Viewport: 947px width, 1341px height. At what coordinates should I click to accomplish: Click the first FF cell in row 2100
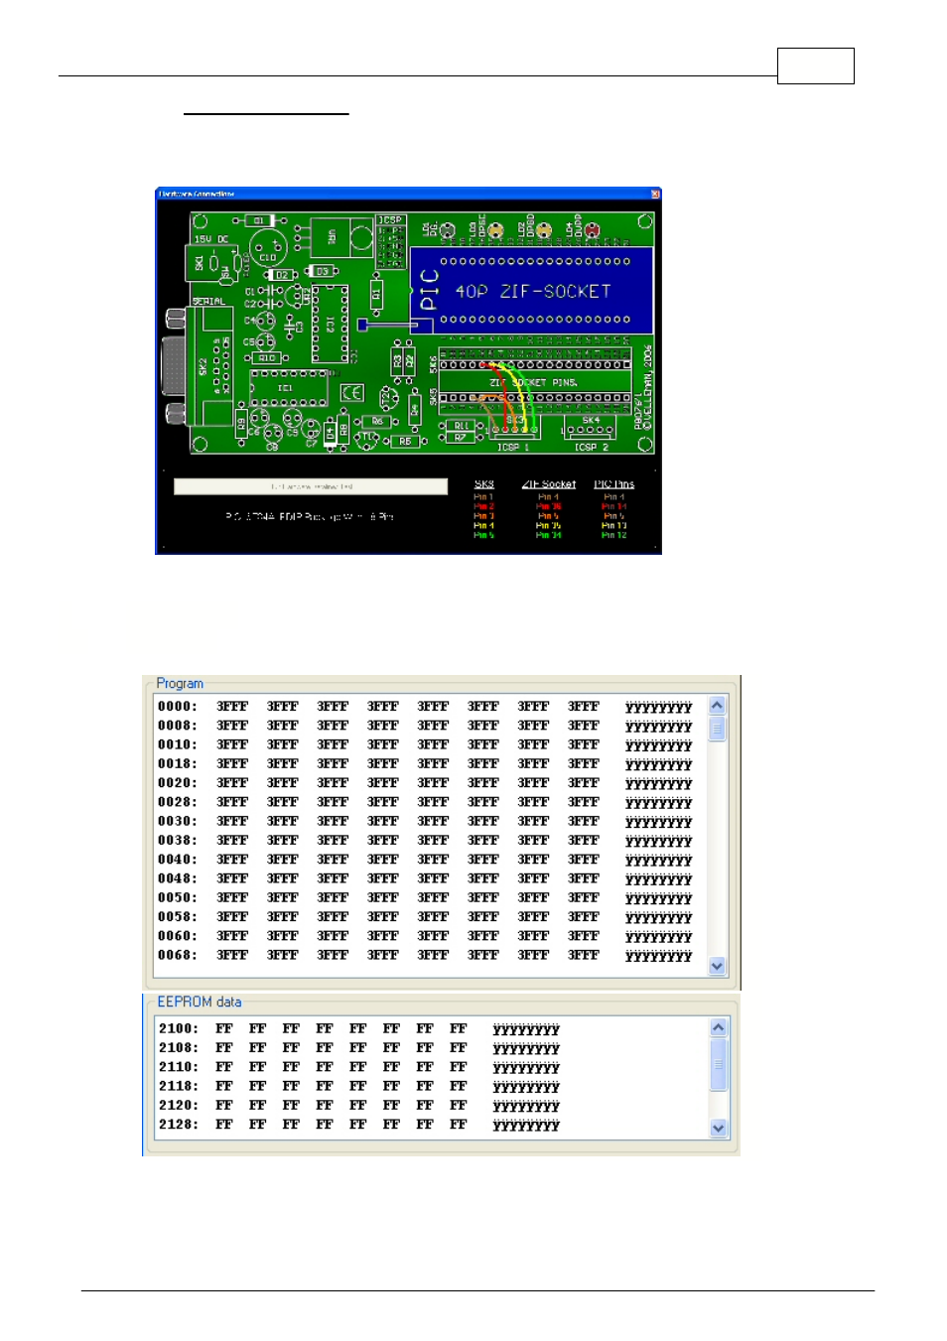click(224, 1029)
